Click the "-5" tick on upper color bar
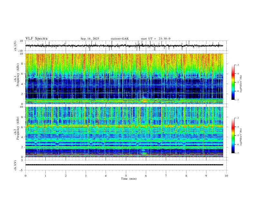 [237, 82]
